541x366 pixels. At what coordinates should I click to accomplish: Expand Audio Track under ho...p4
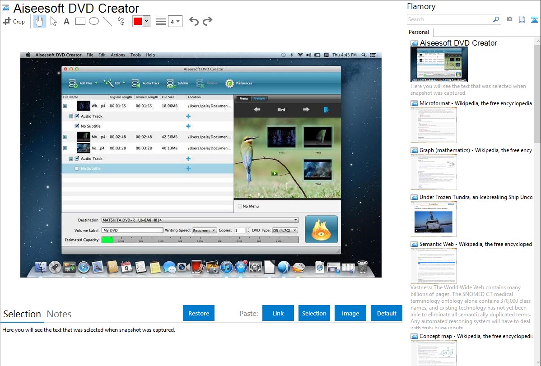[x=71, y=159]
